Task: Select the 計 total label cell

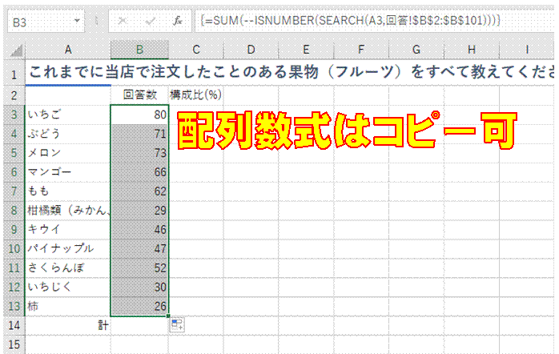Action: (68, 325)
